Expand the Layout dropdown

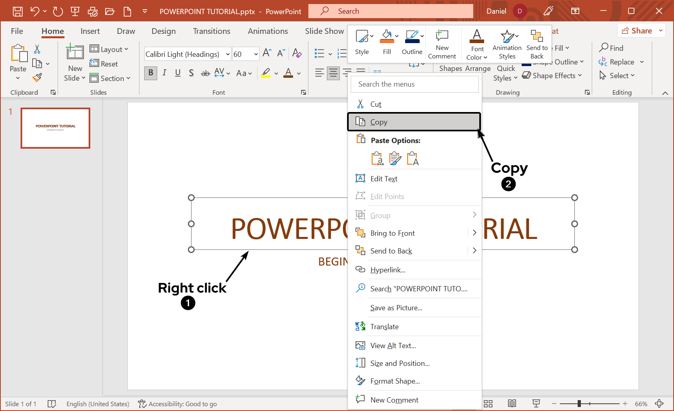109,49
